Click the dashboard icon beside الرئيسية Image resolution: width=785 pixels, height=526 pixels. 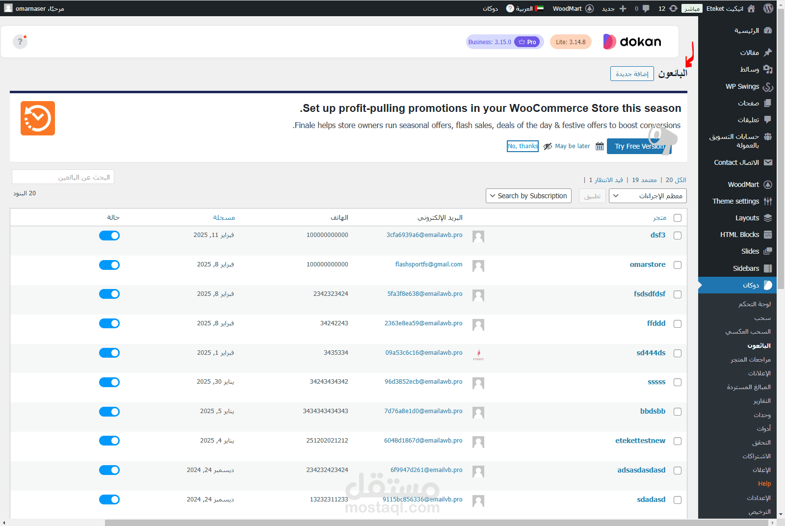click(x=768, y=30)
